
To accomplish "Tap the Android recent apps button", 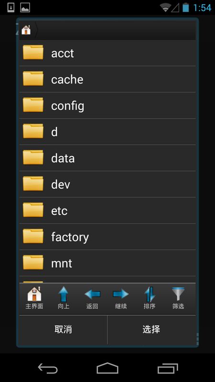I will (168, 368).
